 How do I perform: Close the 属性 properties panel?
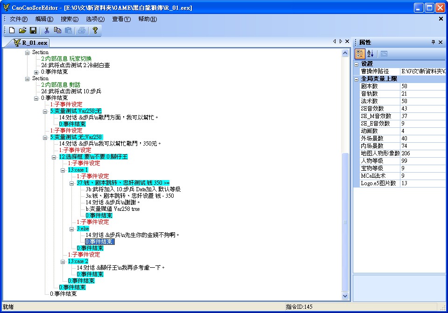tap(441, 42)
